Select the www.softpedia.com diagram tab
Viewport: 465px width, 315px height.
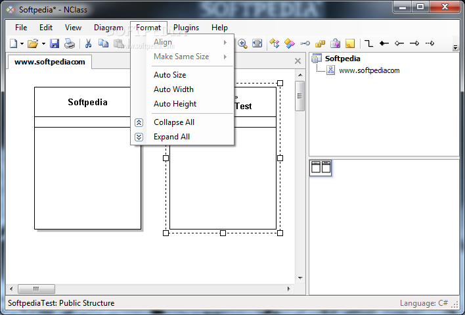[x=50, y=62]
